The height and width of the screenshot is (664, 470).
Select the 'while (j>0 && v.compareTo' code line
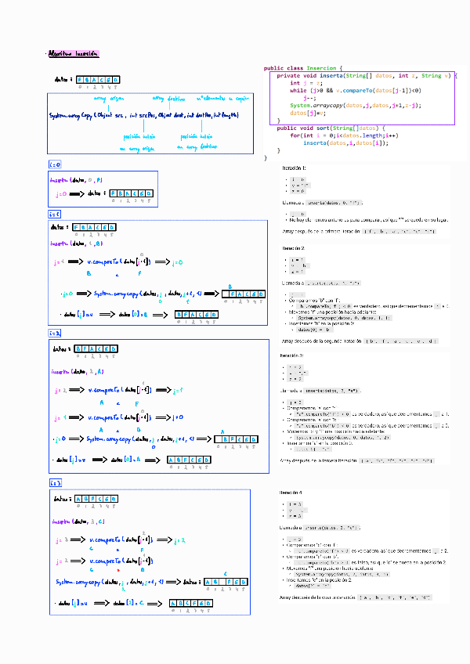(x=356, y=91)
